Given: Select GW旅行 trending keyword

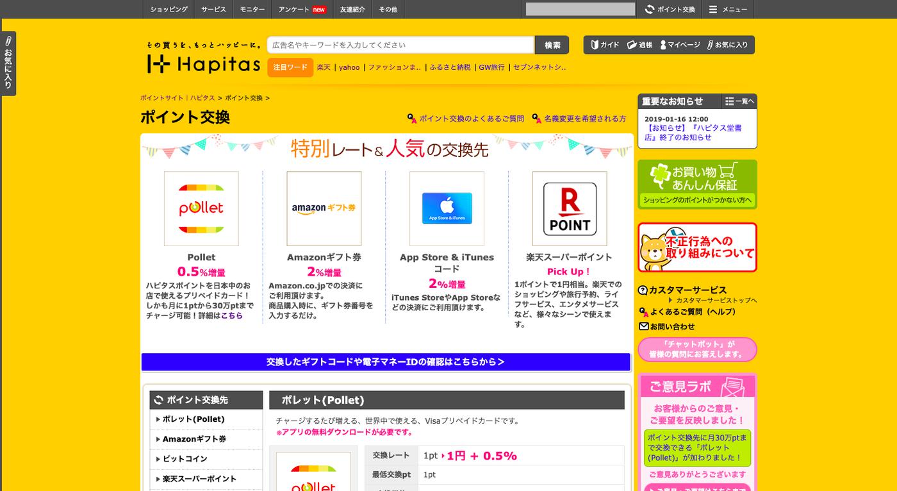Looking at the screenshot, I should tap(491, 67).
